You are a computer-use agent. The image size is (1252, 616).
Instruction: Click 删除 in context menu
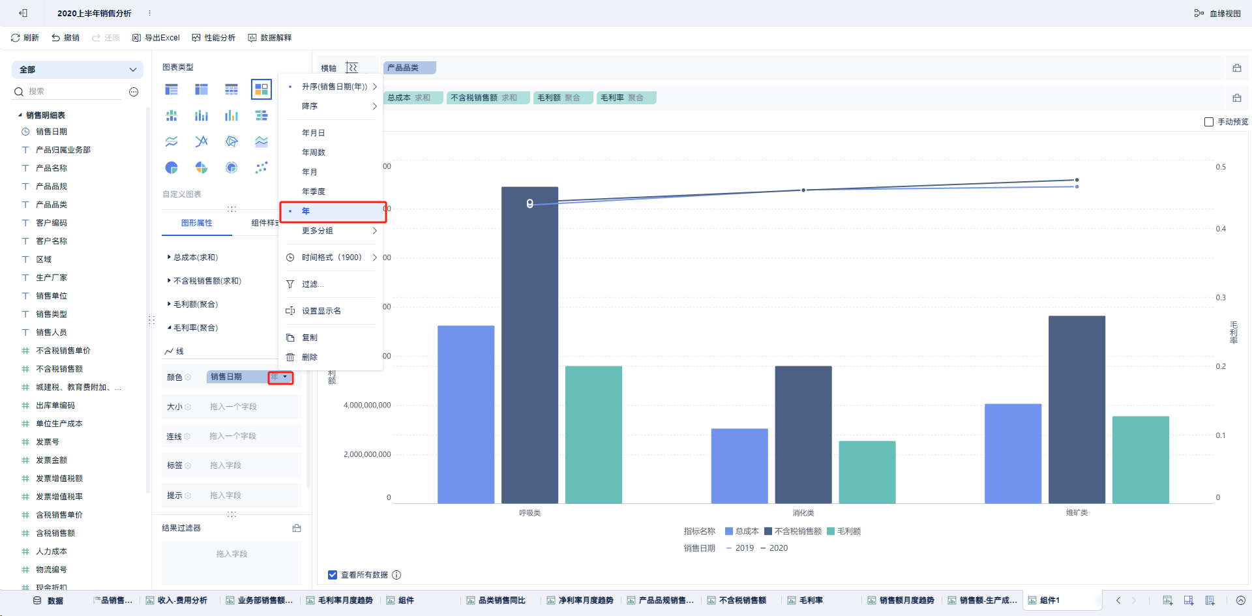coord(331,357)
